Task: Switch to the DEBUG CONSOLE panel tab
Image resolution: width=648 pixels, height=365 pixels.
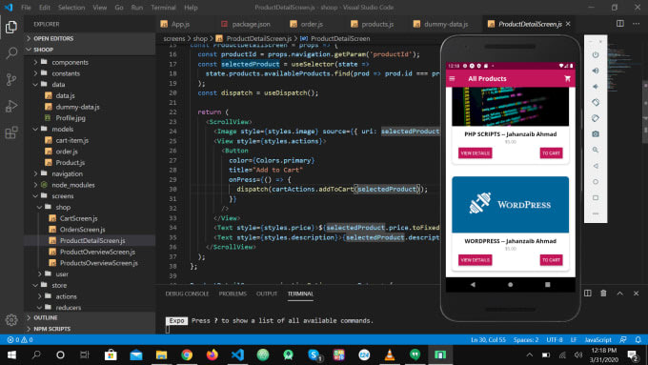Action: (187, 294)
